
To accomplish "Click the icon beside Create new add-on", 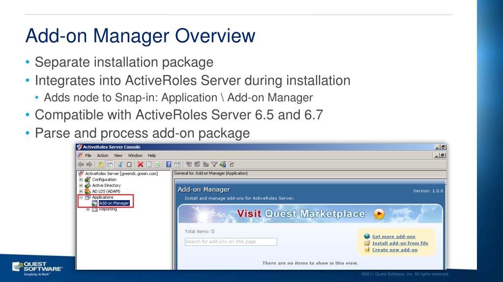I will click(367, 250).
